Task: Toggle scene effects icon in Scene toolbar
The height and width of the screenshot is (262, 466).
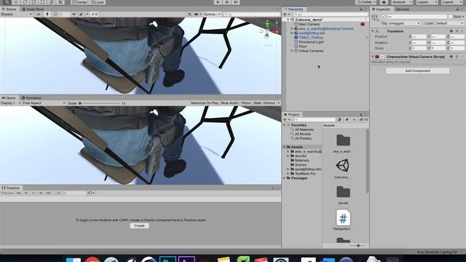Action: pos(81,15)
